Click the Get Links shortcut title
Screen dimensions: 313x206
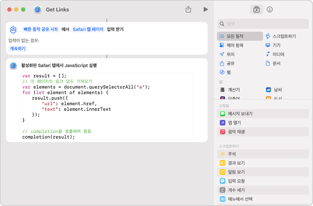57,9
